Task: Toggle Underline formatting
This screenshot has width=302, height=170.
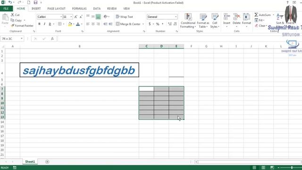Action: click(50, 24)
